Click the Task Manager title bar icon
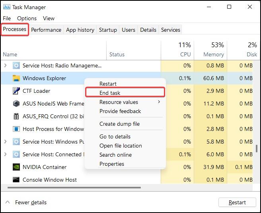 pyautogui.click(x=7, y=7)
